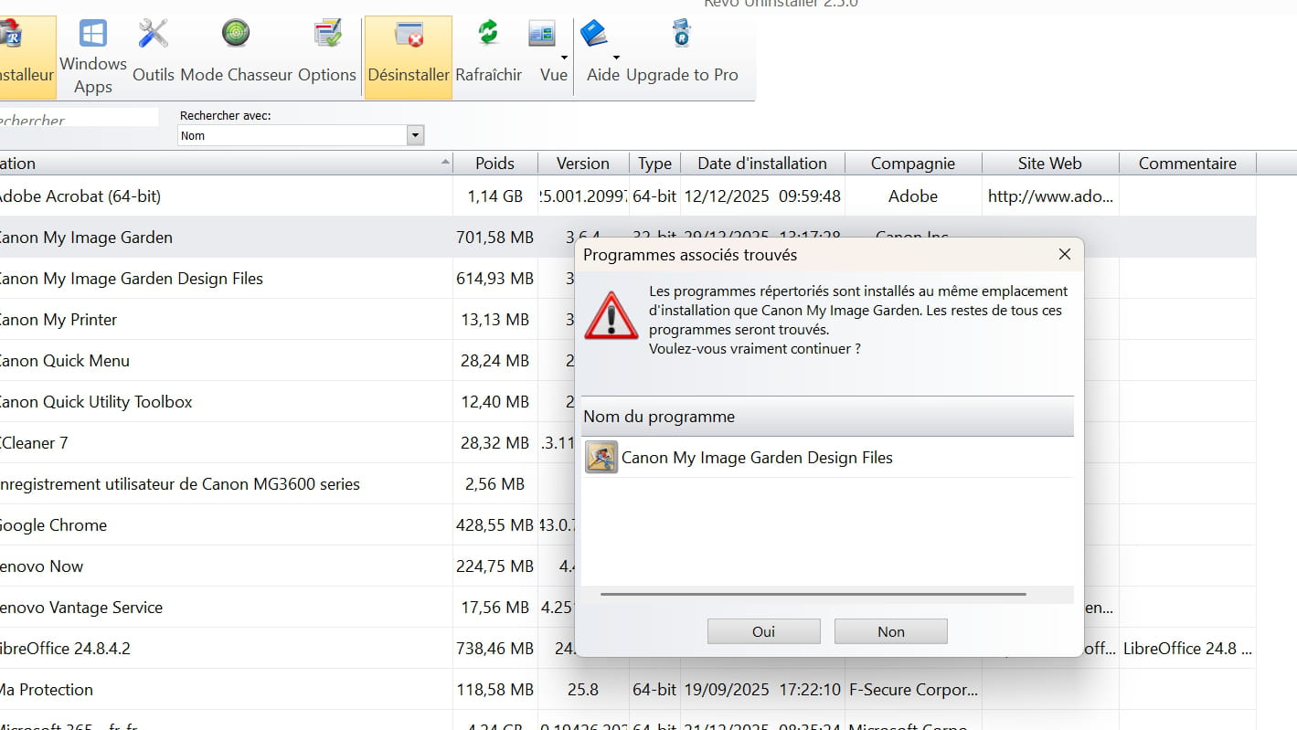Open the Windows Apps section
The image size is (1297, 730).
coord(93,57)
